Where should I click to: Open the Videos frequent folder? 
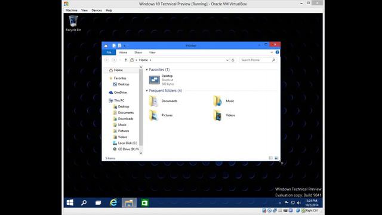(224, 115)
